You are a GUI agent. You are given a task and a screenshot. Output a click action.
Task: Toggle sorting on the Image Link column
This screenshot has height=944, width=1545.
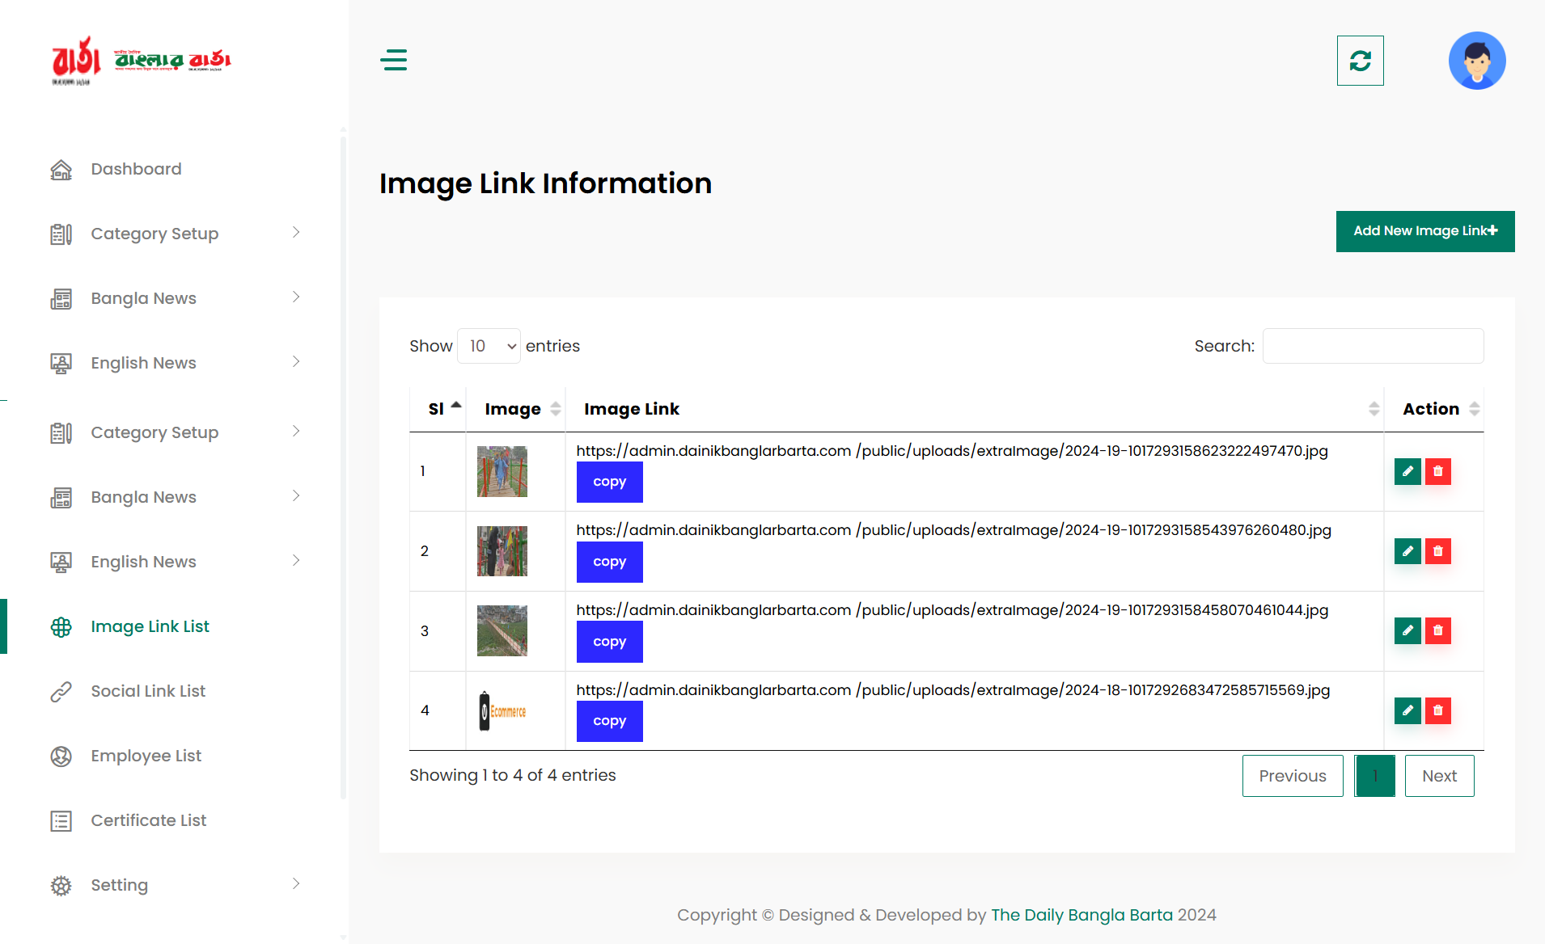coord(1374,408)
